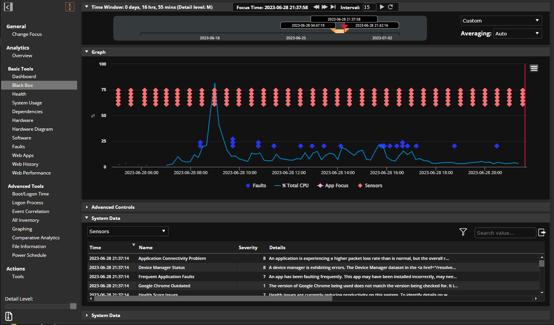This screenshot has height=325, width=554.
Task: Select the Device Manager Status row
Action: [313, 267]
